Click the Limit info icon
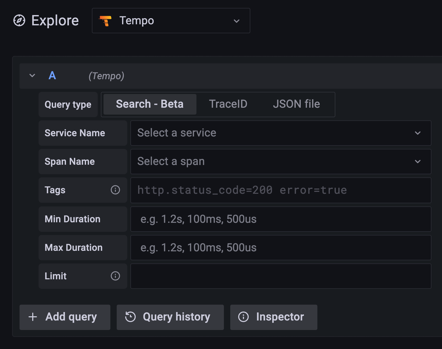 coord(115,276)
